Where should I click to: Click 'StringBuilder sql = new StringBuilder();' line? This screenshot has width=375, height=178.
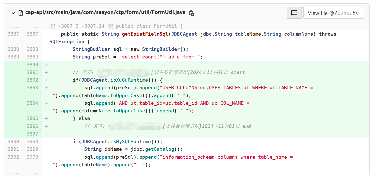point(130,49)
